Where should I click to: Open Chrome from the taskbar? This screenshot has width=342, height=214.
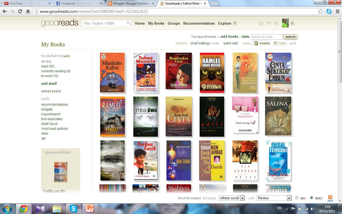click(x=24, y=209)
